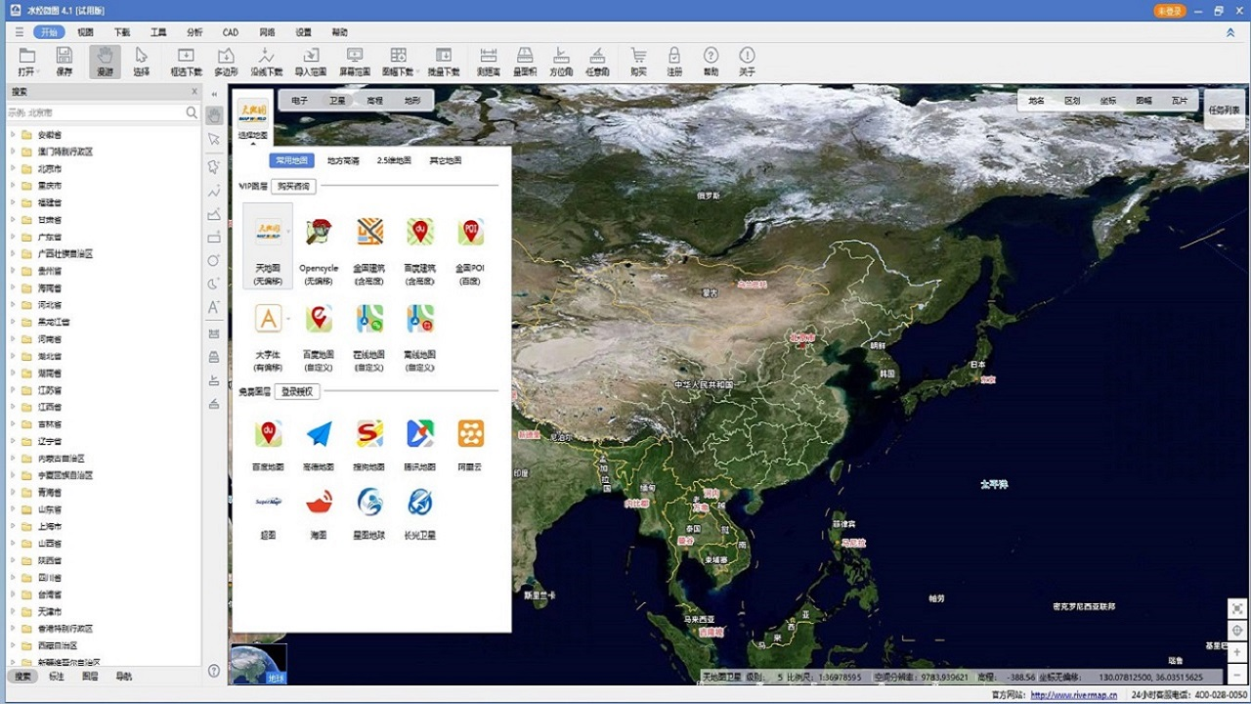This screenshot has width=1251, height=704.
Task: Toggle 地名 place names overlay
Action: pyautogui.click(x=1037, y=101)
